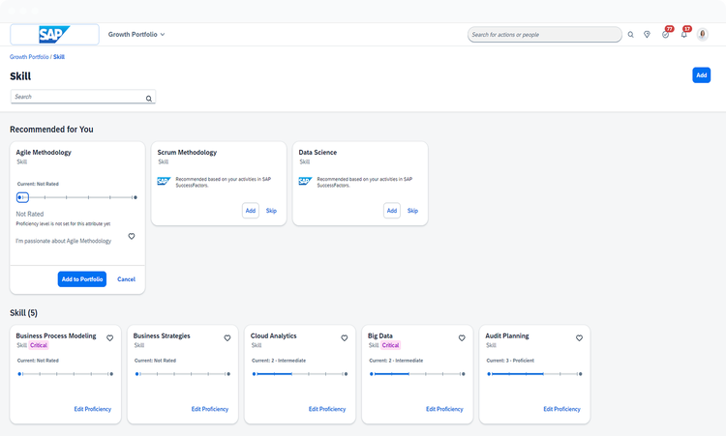Click the Cloud Analytics proficiency slider
Viewport: 726px width, 436px height.
click(x=300, y=374)
